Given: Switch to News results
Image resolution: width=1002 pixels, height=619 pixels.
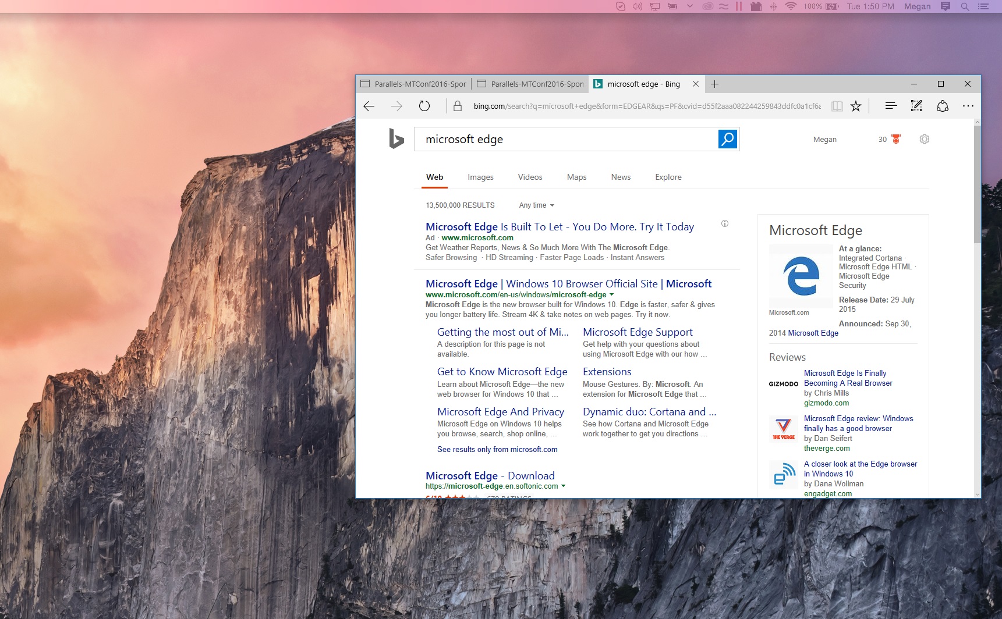Looking at the screenshot, I should (x=621, y=177).
